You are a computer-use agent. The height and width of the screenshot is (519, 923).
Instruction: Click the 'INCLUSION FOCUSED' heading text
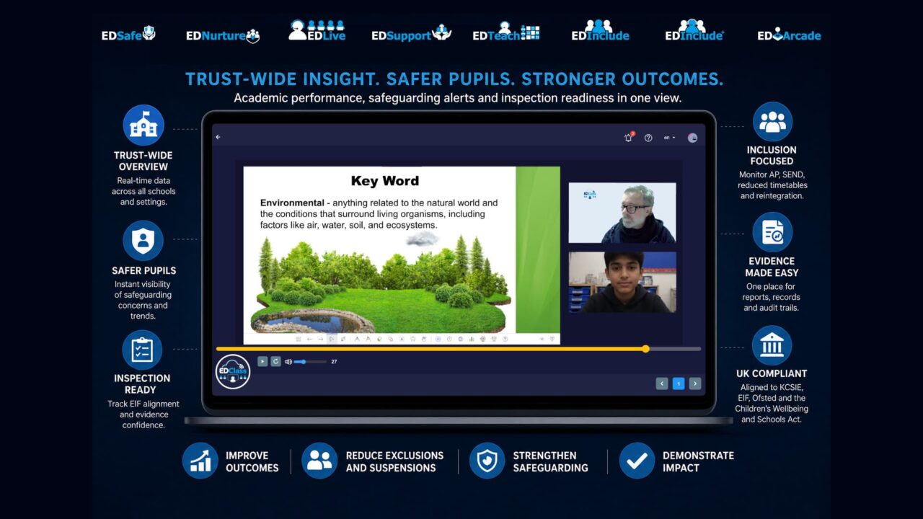(772, 156)
